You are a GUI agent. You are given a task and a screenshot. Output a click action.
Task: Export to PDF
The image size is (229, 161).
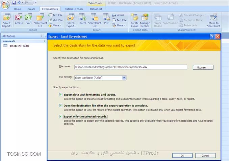point(106,19)
